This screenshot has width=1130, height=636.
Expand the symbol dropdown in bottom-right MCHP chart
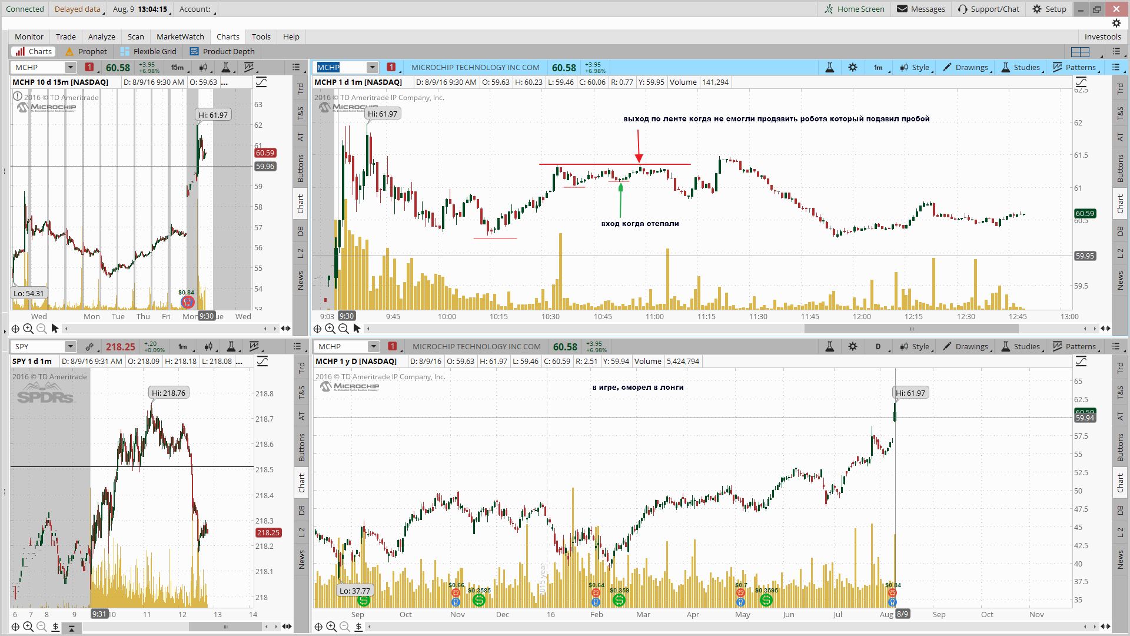point(373,346)
